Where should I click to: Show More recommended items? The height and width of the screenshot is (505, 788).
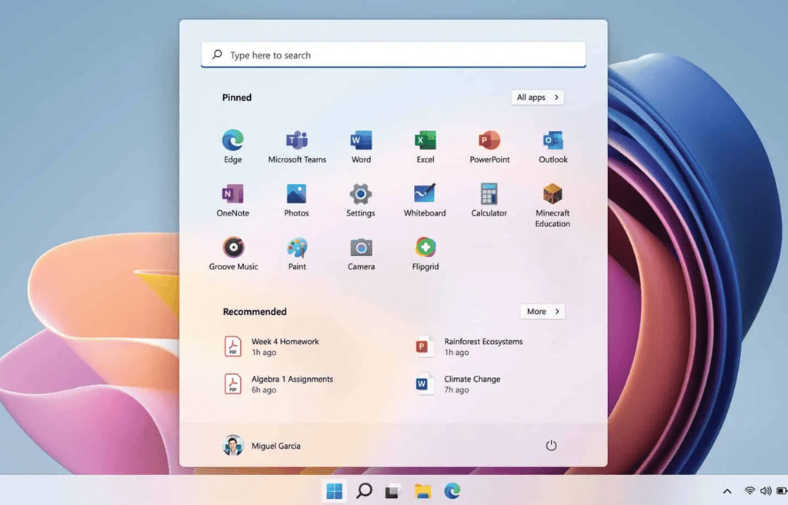click(x=543, y=311)
